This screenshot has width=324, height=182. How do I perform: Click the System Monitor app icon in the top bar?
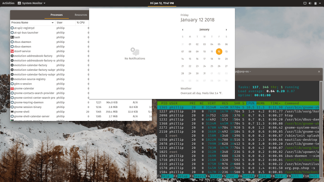(x=19, y=3)
